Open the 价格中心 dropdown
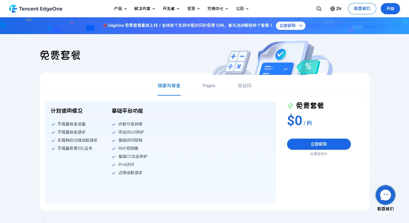The height and width of the screenshot is (223, 409). pyautogui.click(x=218, y=9)
